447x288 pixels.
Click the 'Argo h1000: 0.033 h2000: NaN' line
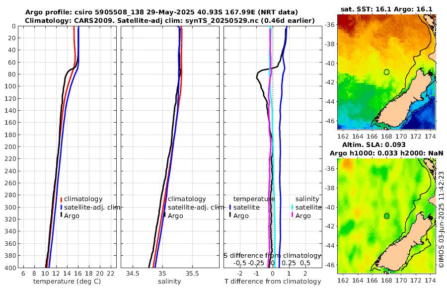click(x=386, y=153)
